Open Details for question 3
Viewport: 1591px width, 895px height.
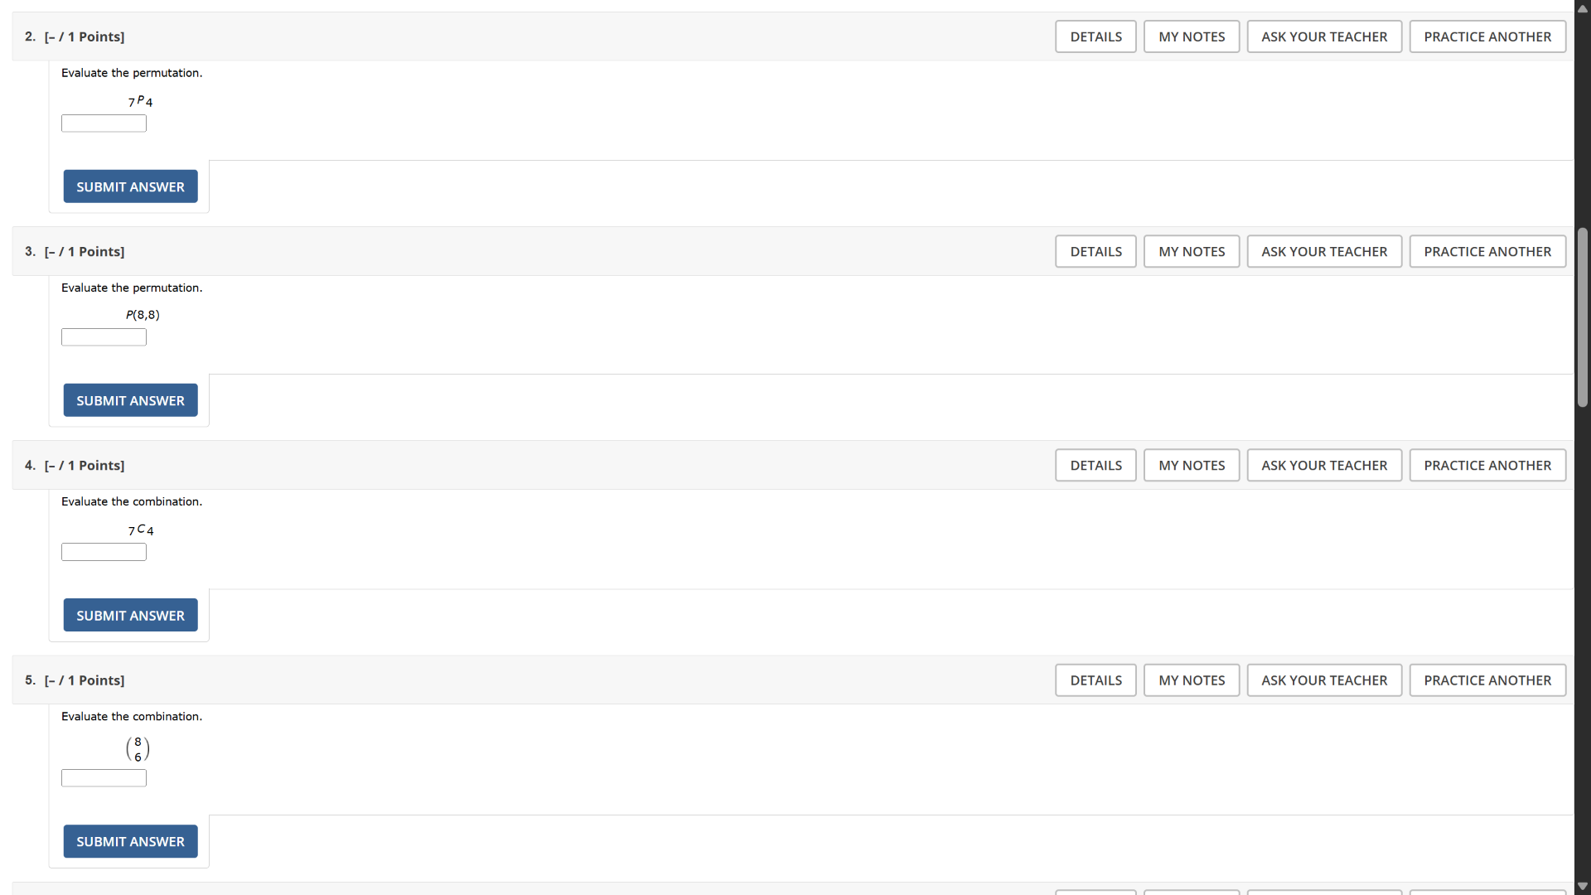(1095, 251)
